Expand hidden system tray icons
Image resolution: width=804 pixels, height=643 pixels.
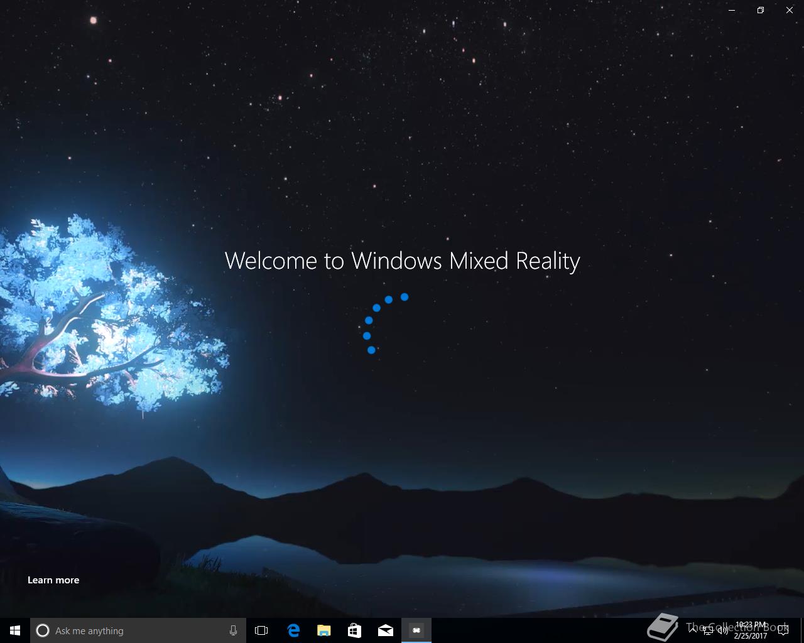693,630
